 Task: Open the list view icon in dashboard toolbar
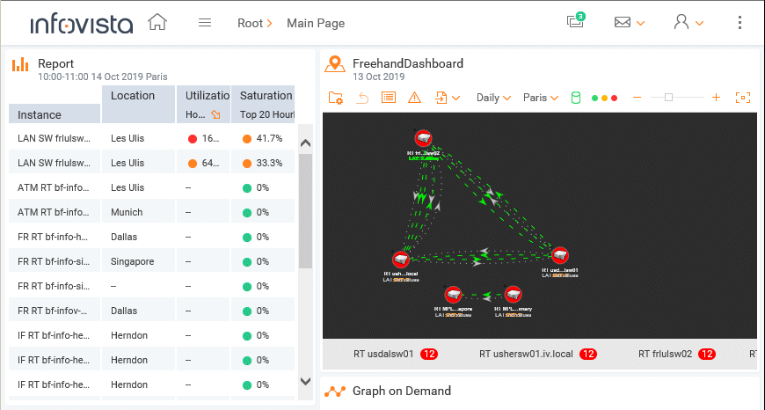(389, 98)
